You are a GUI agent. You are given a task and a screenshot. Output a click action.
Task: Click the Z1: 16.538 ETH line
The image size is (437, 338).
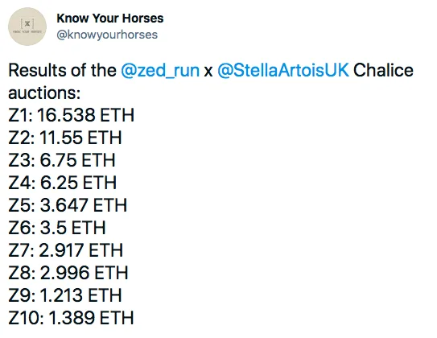[72, 115]
